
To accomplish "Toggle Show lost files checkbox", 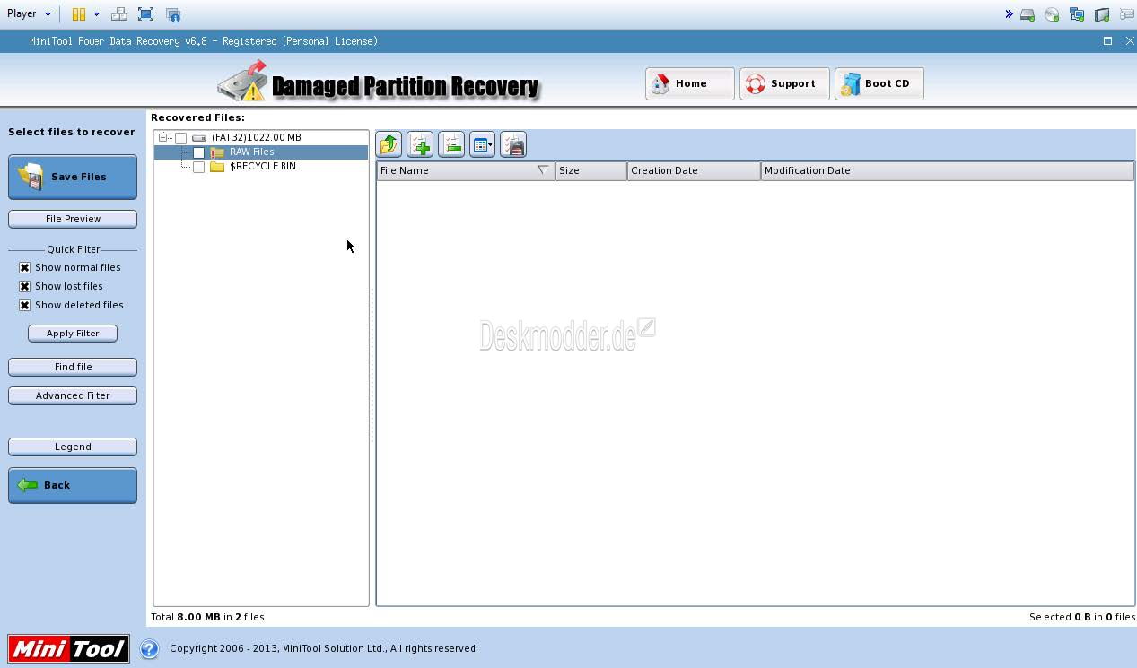I will (x=25, y=286).
